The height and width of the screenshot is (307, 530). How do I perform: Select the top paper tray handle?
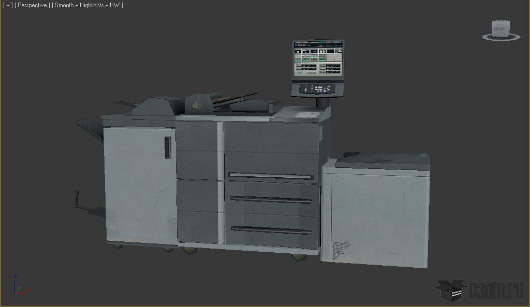(270, 176)
